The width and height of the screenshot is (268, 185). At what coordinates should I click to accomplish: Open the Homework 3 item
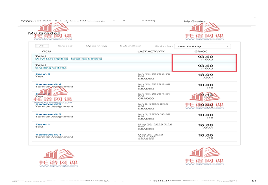pyautogui.click(x=48, y=104)
